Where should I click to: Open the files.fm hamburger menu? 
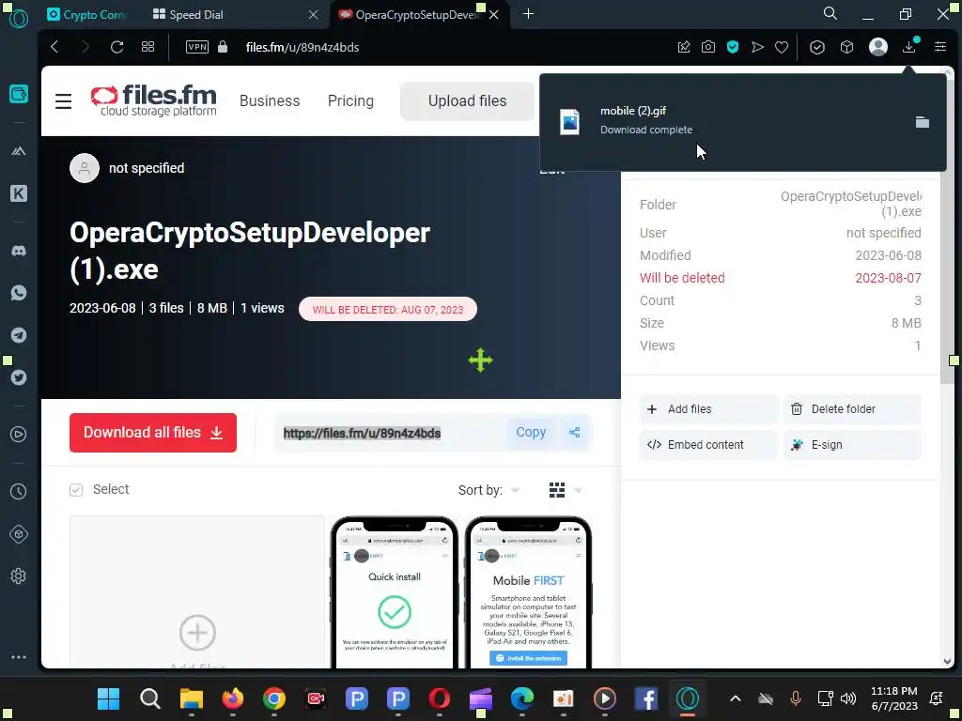point(63,101)
